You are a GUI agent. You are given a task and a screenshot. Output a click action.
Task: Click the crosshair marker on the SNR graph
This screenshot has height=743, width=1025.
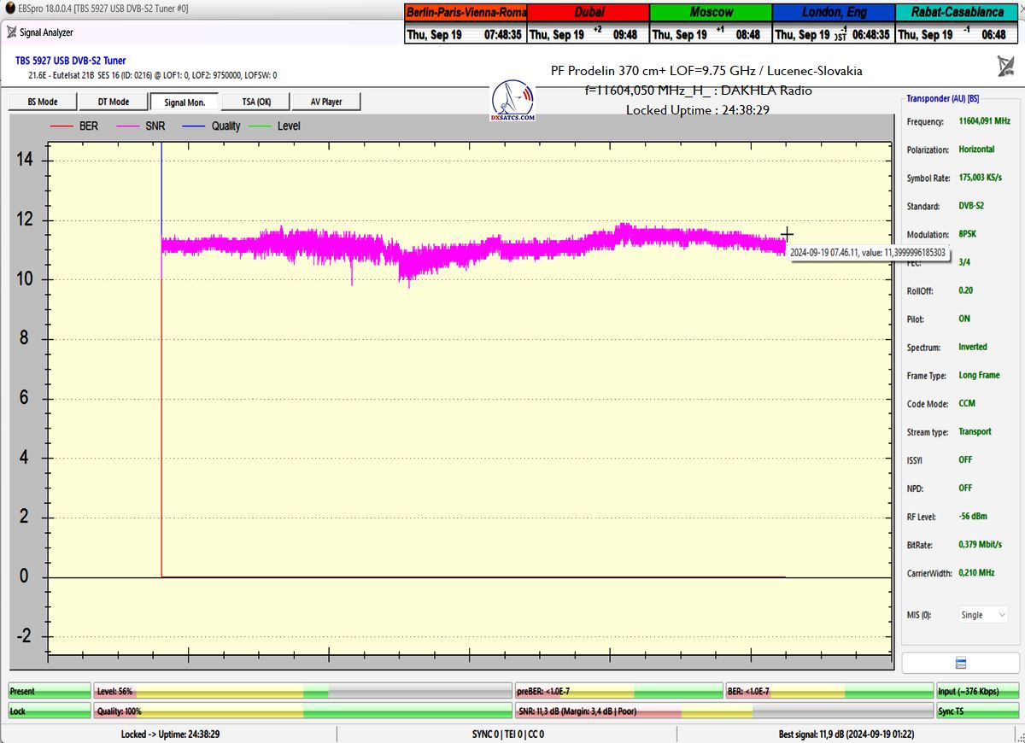tap(787, 234)
